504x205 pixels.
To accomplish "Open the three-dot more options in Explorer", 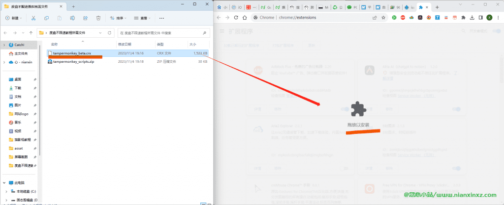I will 161,18.
